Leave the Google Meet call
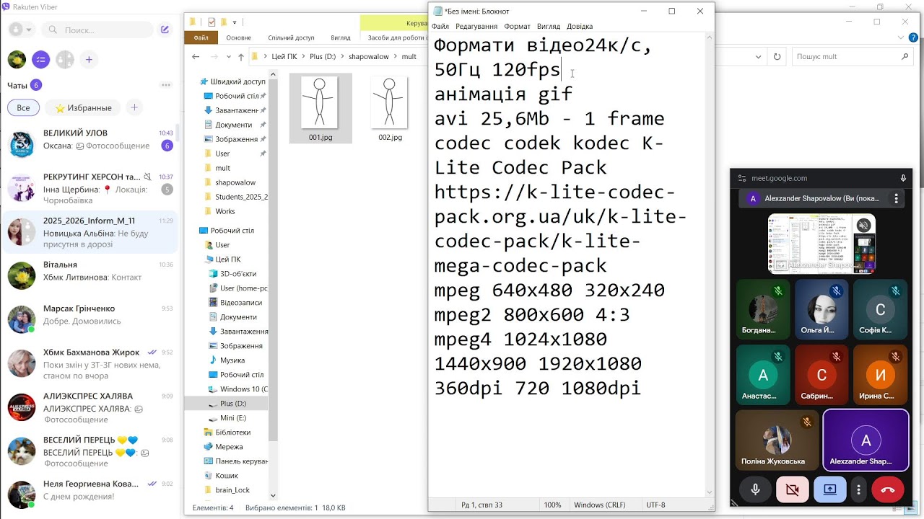This screenshot has height=519, width=924. pos(888,489)
